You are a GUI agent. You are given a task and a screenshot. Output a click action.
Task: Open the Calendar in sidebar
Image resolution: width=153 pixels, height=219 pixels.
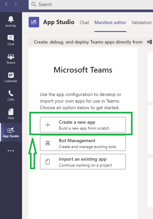pos(11,77)
